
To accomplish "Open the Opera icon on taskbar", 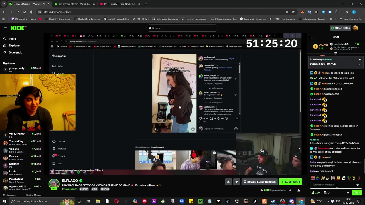I will pyautogui.click(x=116, y=201).
